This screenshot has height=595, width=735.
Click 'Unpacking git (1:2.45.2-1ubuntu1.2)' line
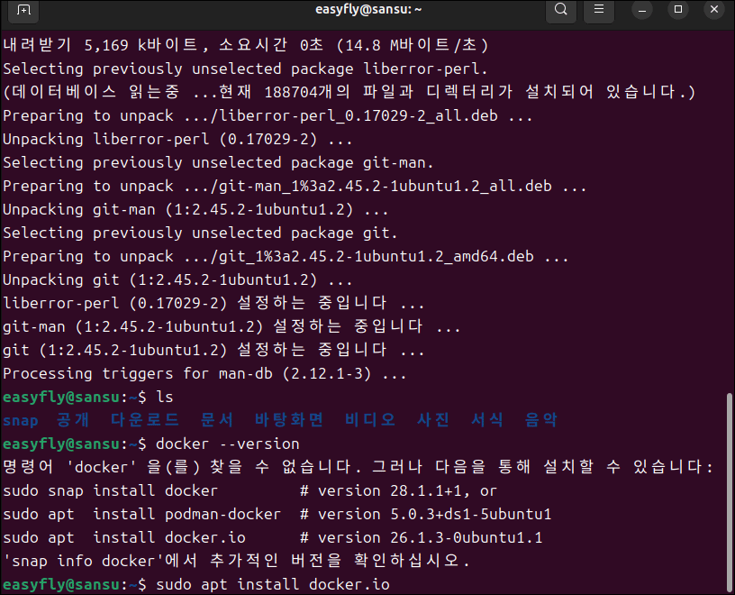pyautogui.click(x=177, y=279)
